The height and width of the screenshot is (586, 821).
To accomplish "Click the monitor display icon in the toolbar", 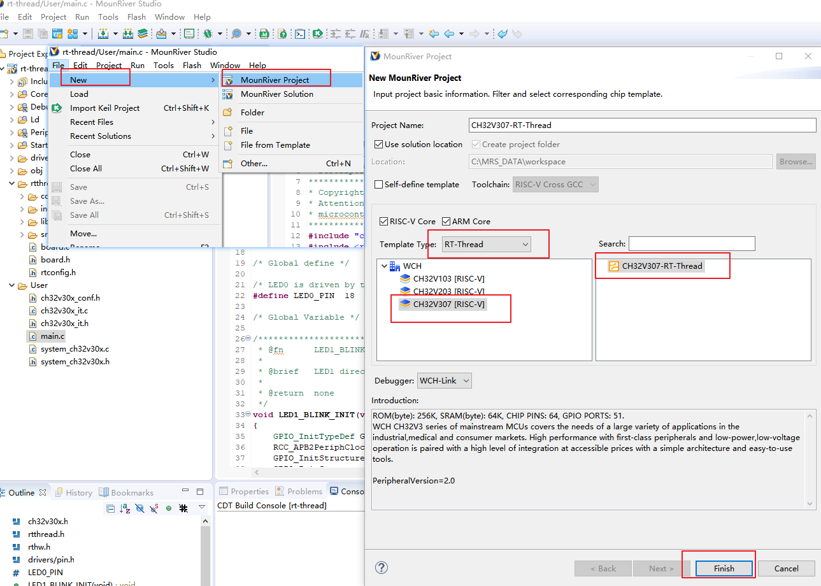I will pos(189,34).
